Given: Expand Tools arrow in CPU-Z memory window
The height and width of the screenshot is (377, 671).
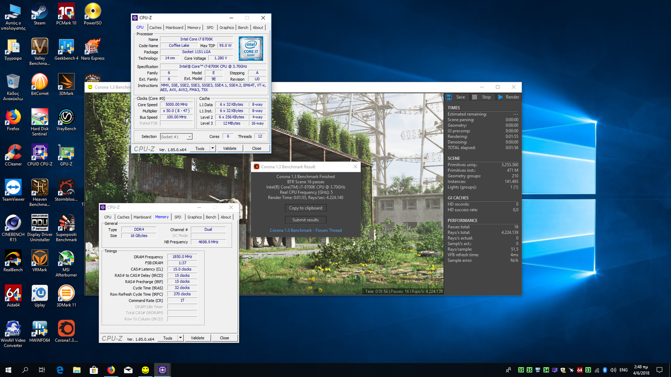Looking at the screenshot, I should (180, 338).
